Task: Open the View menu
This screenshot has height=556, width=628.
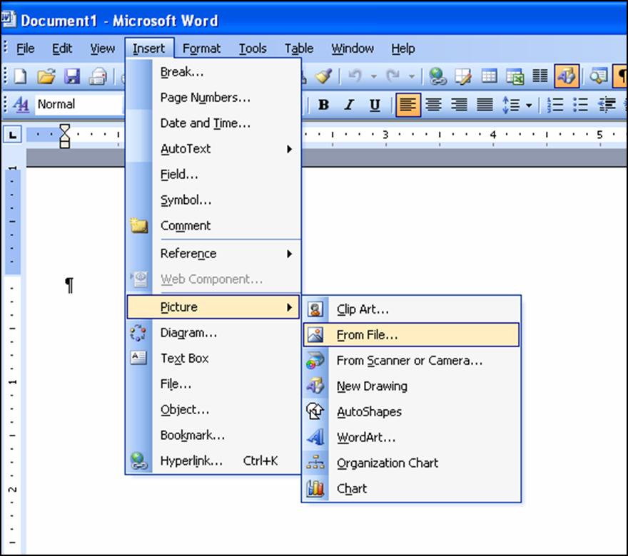Action: tap(103, 48)
